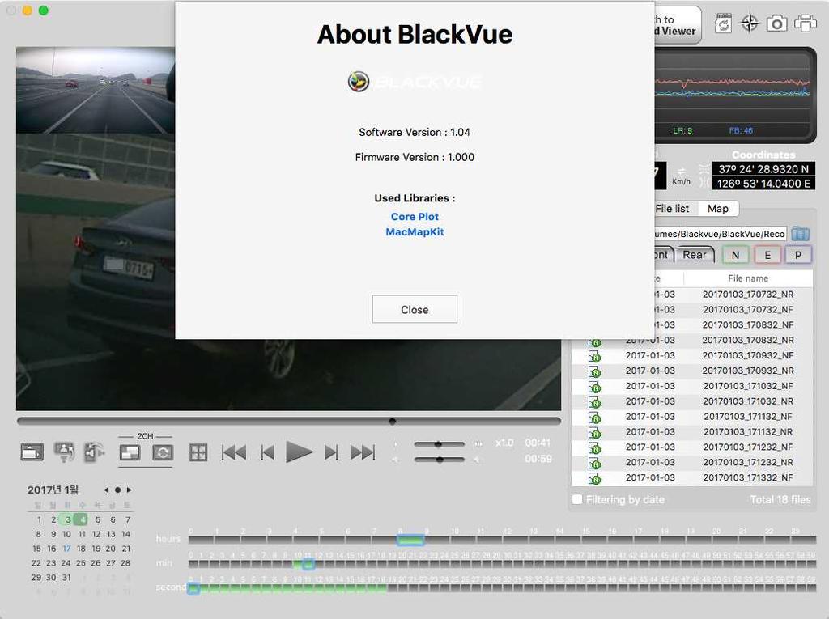Toggle the P (parking) recording filter
829x619 pixels.
click(x=798, y=255)
